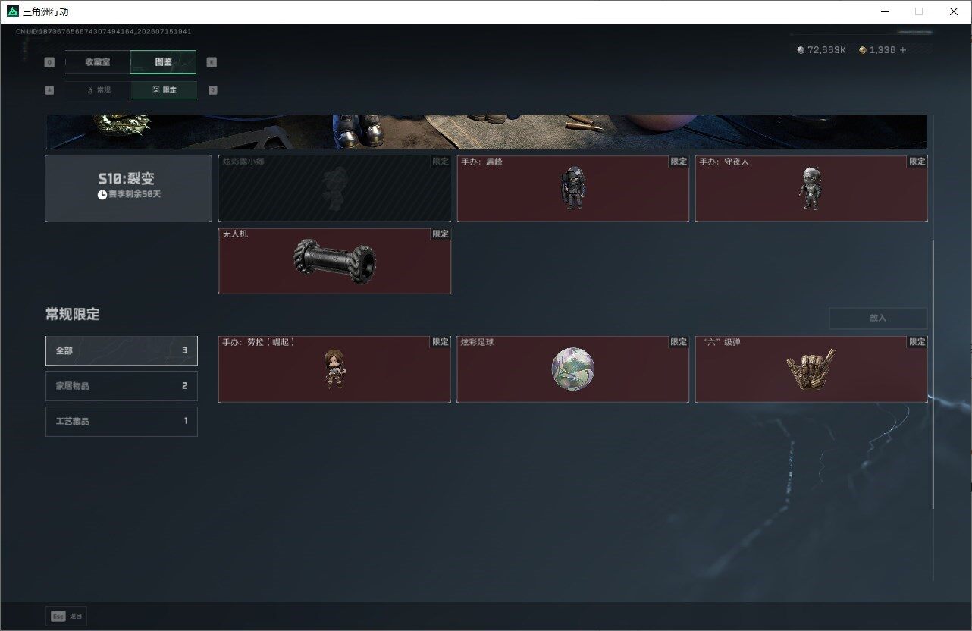The image size is (972, 631).
Task: Click the Esc 返回 back button
Action: coord(67,616)
